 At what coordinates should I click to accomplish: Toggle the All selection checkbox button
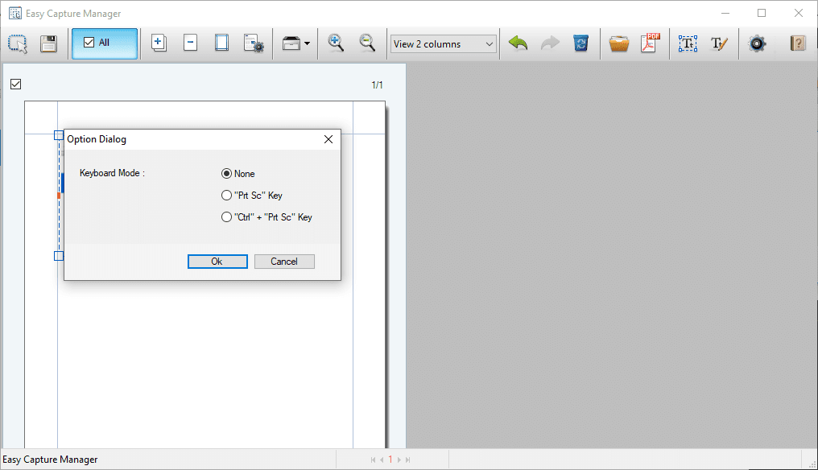coord(105,43)
